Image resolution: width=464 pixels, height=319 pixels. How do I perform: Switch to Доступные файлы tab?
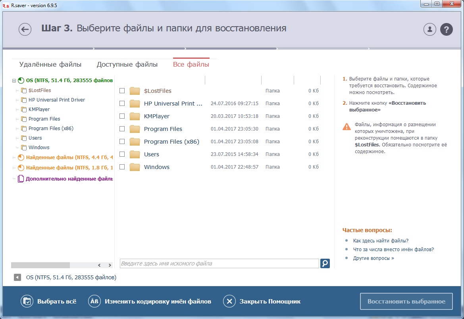tap(127, 64)
